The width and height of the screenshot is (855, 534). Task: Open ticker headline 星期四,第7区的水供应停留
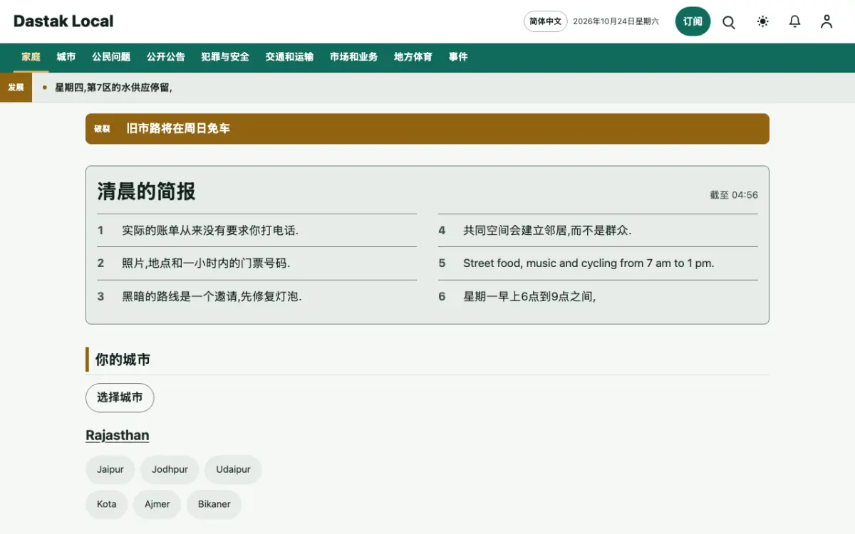point(113,88)
